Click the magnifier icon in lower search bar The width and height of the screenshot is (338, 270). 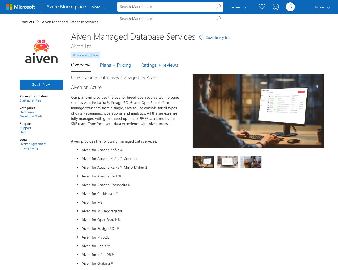pyautogui.click(x=218, y=19)
